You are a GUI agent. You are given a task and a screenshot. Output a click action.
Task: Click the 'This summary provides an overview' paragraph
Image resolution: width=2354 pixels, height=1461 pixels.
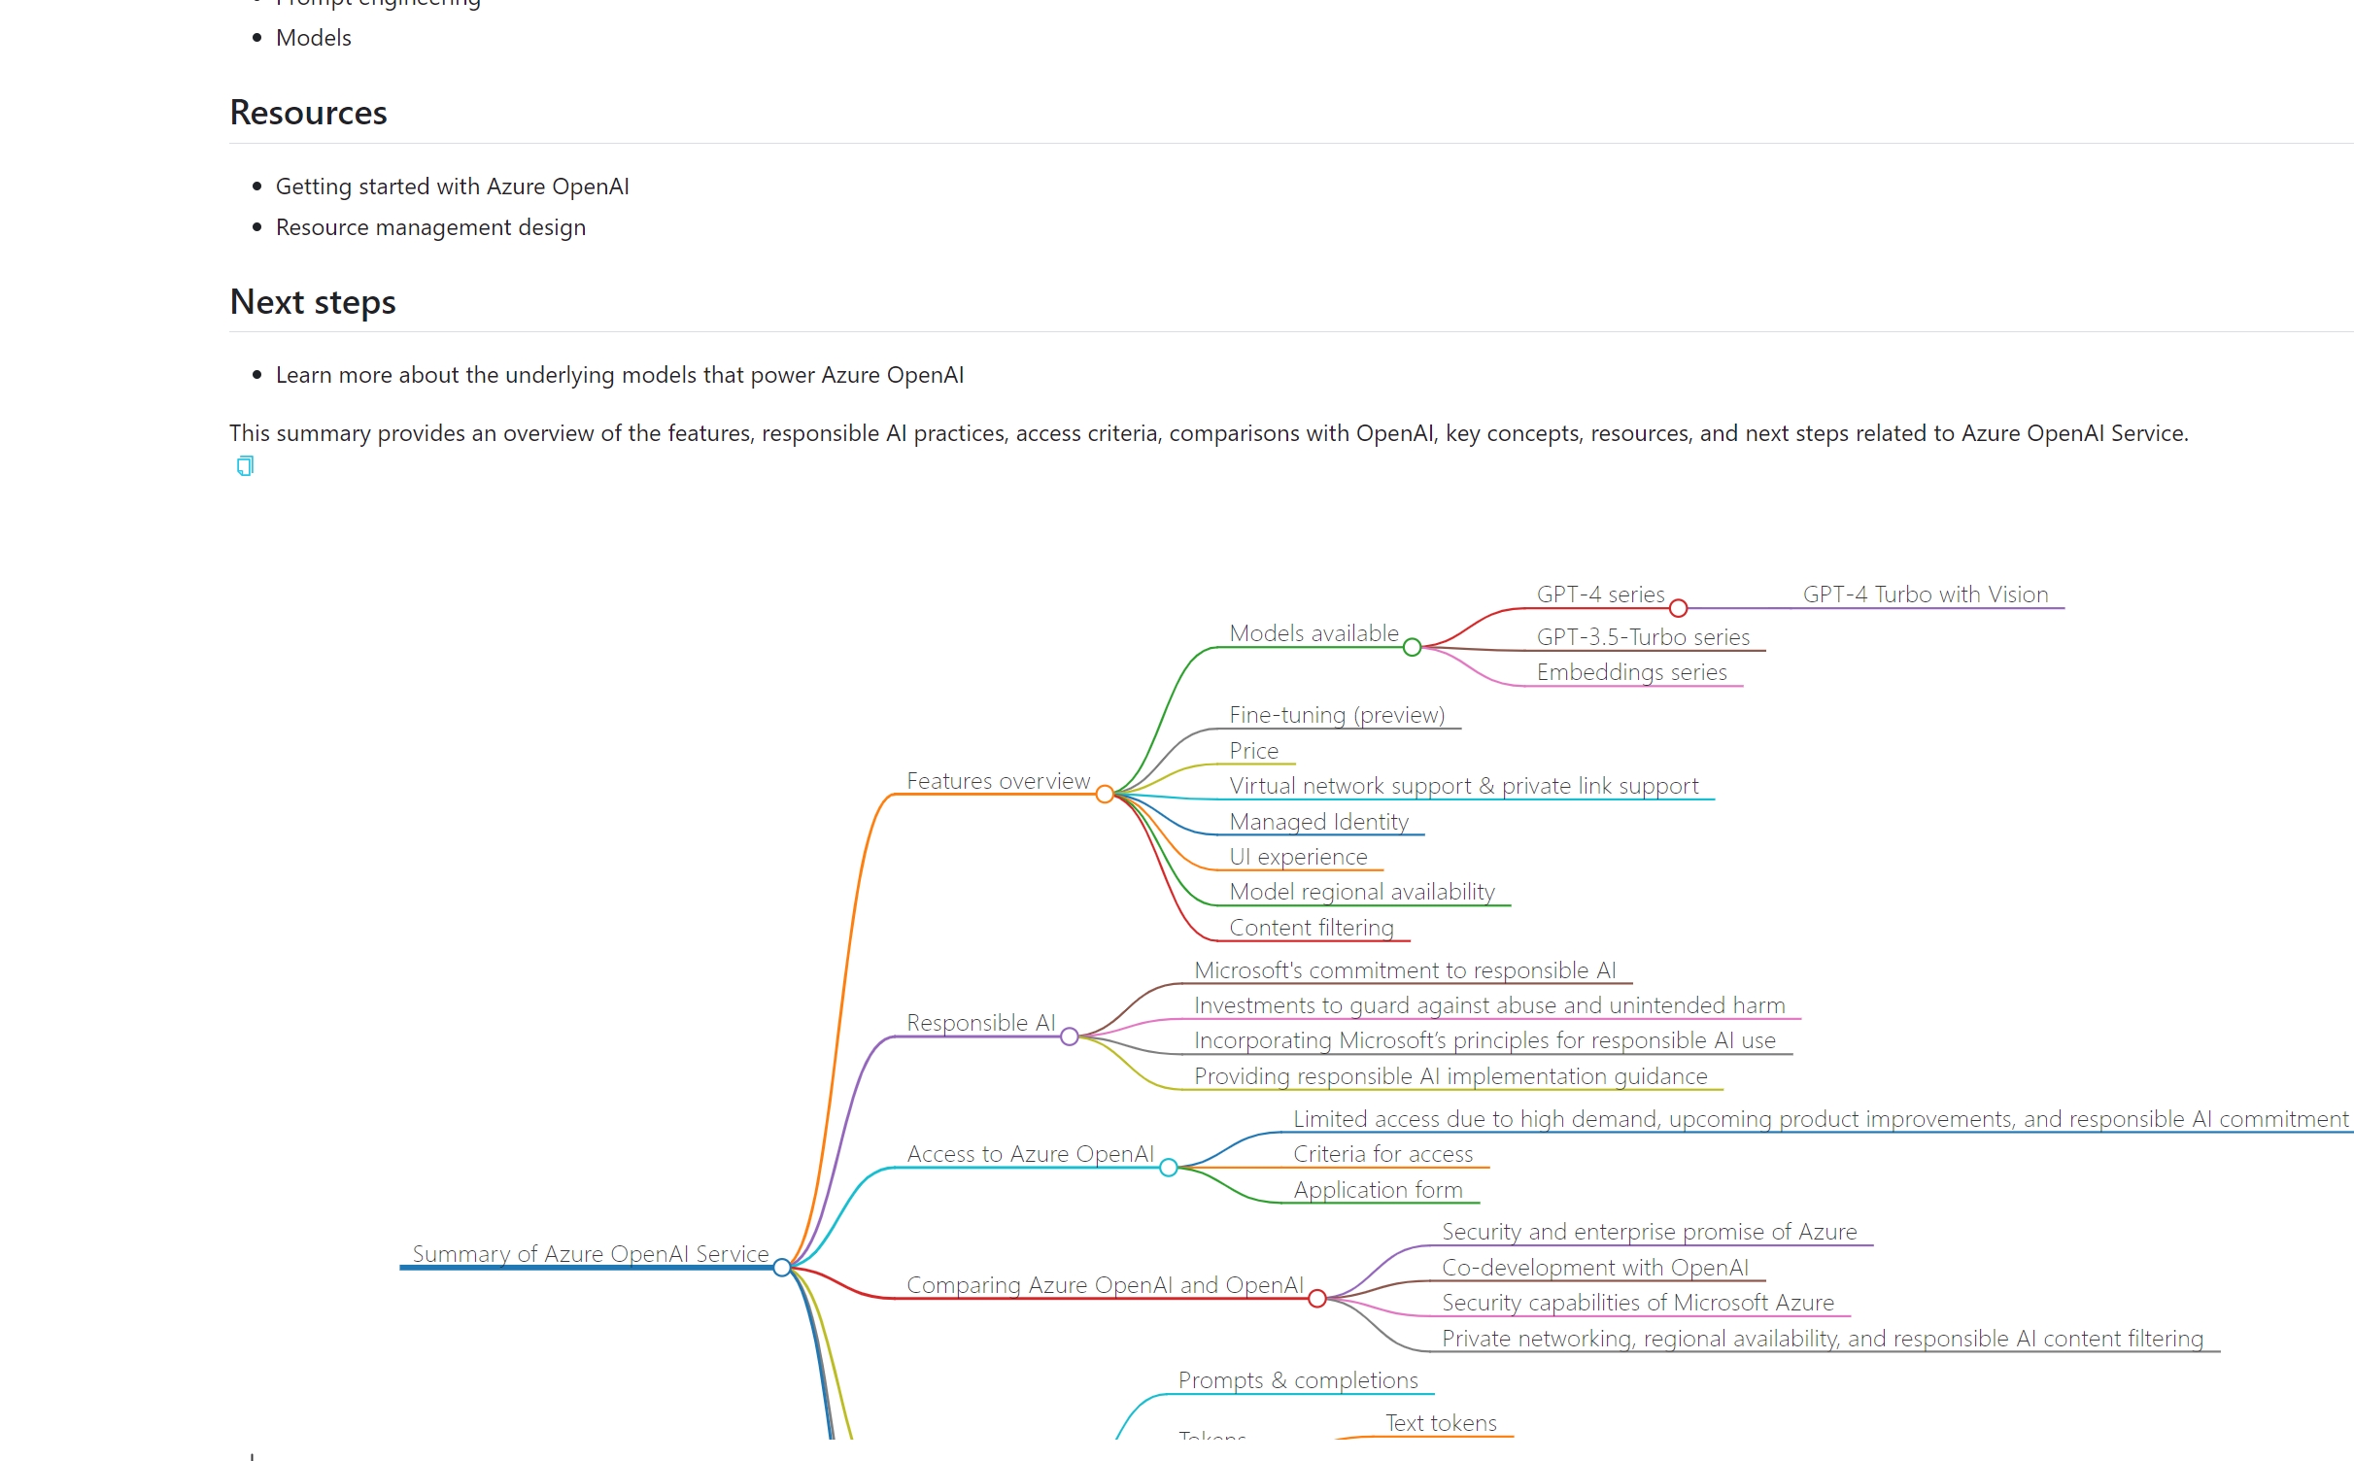click(x=1209, y=433)
